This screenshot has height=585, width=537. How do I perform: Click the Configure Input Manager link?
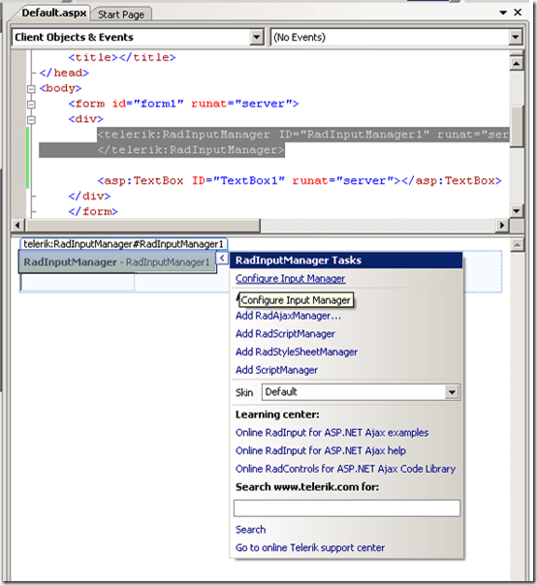point(290,279)
